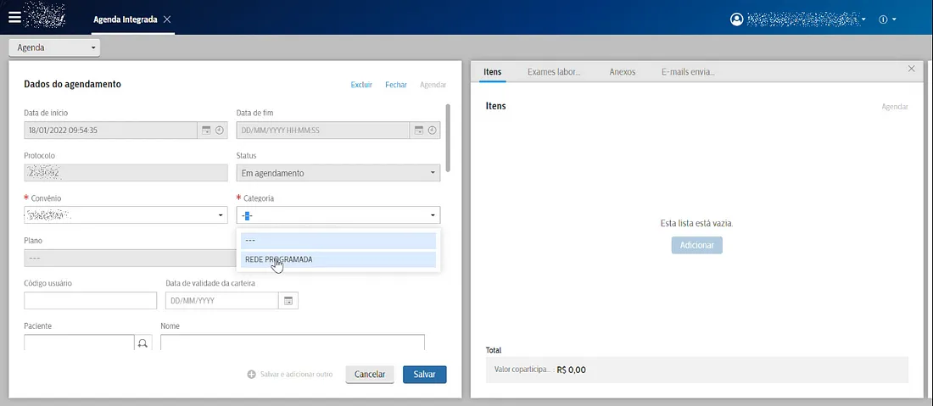Click the Data de início field

pos(110,131)
